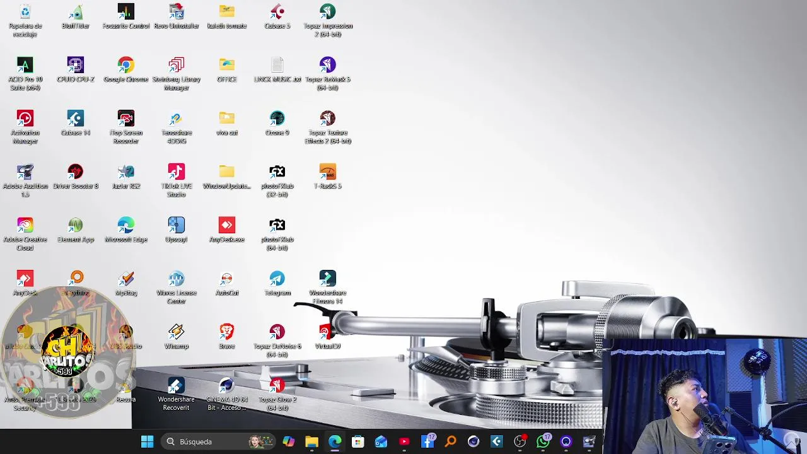
Task: Select the Adobe Creative Cloud shortcut
Action: tap(25, 234)
